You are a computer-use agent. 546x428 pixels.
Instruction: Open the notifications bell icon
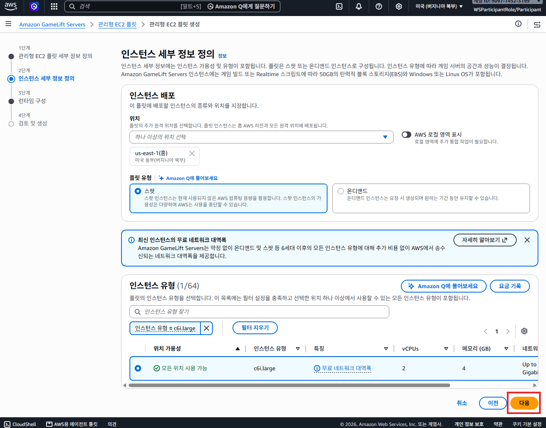click(359, 6)
